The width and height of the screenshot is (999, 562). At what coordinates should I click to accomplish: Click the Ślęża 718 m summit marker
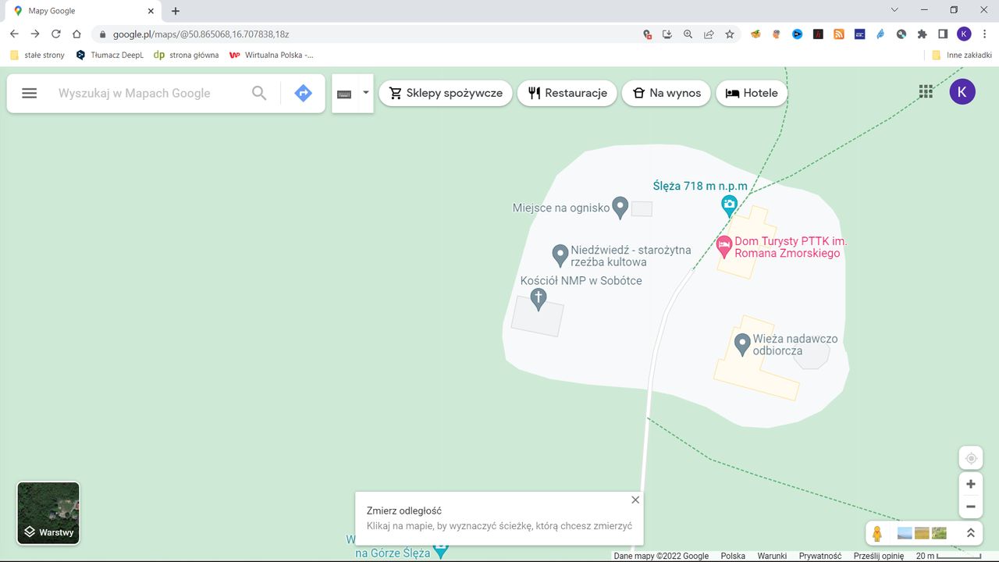coord(728,205)
